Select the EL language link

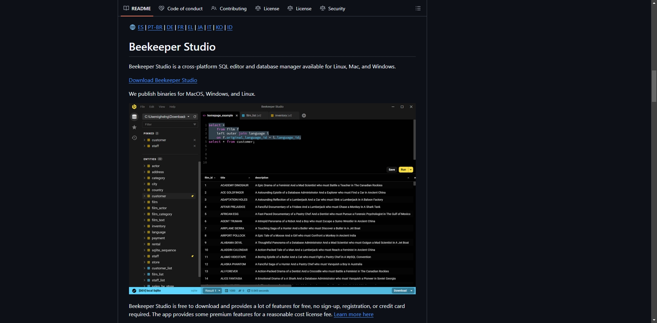tap(191, 27)
